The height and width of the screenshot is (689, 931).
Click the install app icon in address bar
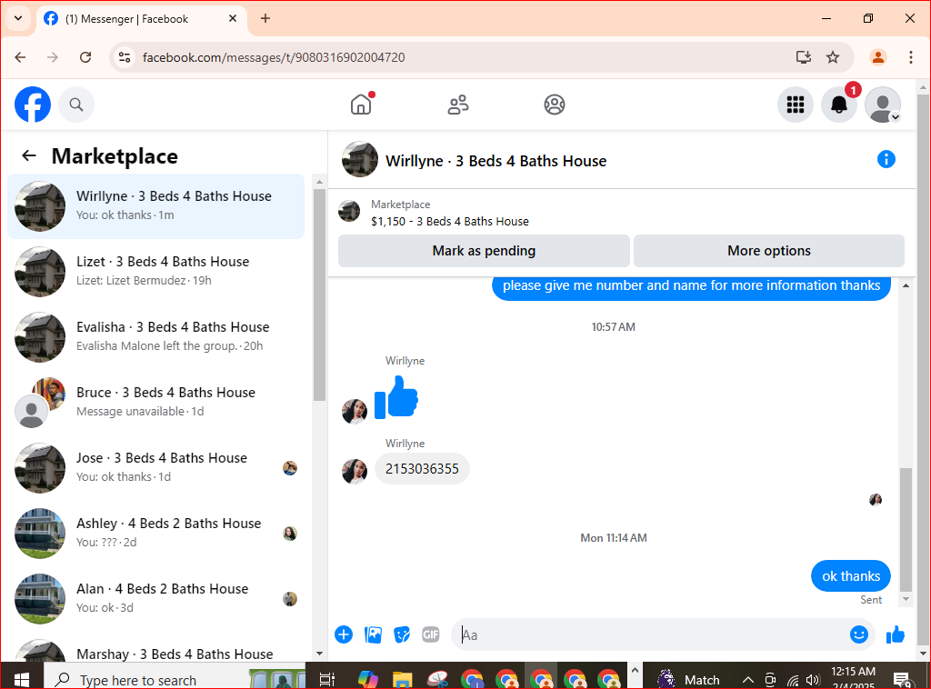(x=804, y=57)
